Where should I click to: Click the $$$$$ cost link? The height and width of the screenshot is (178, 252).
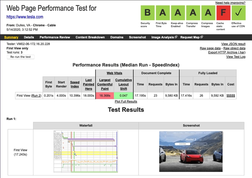point(231,96)
